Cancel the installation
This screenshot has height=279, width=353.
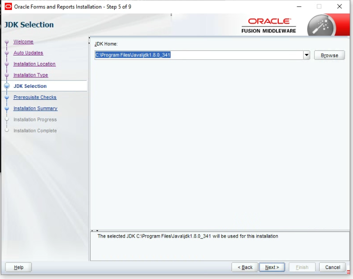pyautogui.click(x=333, y=268)
